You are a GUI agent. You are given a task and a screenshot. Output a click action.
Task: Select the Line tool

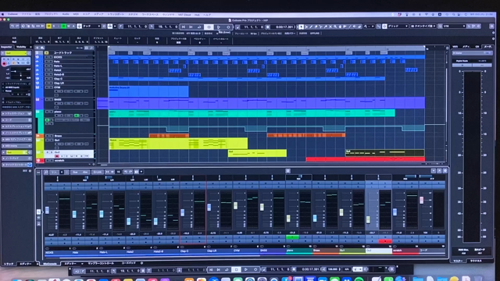tap(350, 27)
